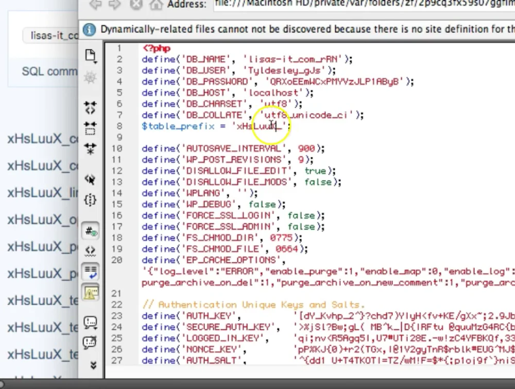This screenshot has height=389, width=515.
Task: Click database user value 'Tyldesley_gJs'
Action: click(x=287, y=70)
